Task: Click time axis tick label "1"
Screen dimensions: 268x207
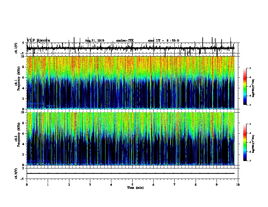Action: 48,185
